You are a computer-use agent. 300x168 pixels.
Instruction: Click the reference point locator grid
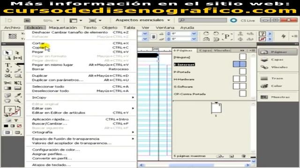[x=13, y=36]
